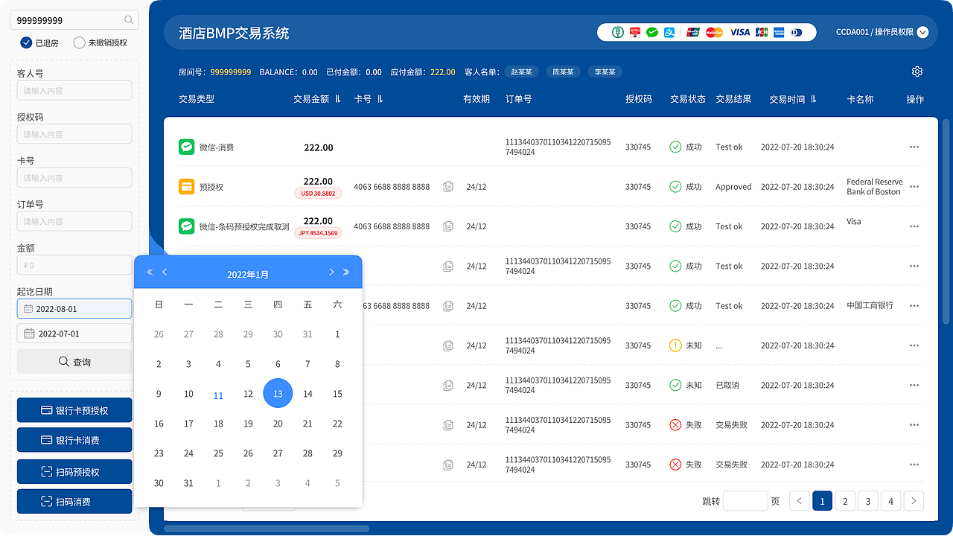Click the MasterCard icon in the header
The height and width of the screenshot is (536, 953).
pyautogui.click(x=714, y=32)
